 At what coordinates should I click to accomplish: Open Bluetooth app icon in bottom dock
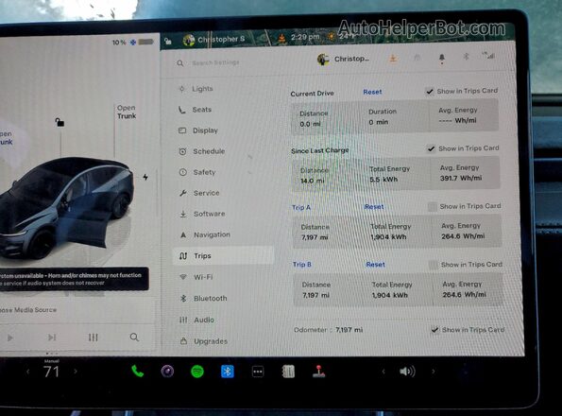[x=228, y=372]
